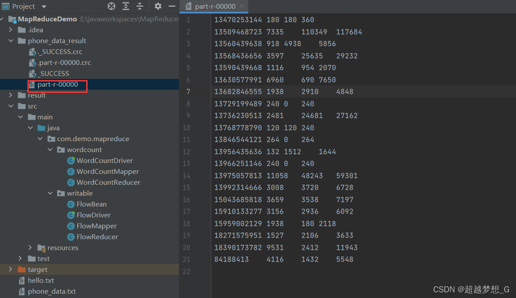Expand the test folder

click(20, 258)
